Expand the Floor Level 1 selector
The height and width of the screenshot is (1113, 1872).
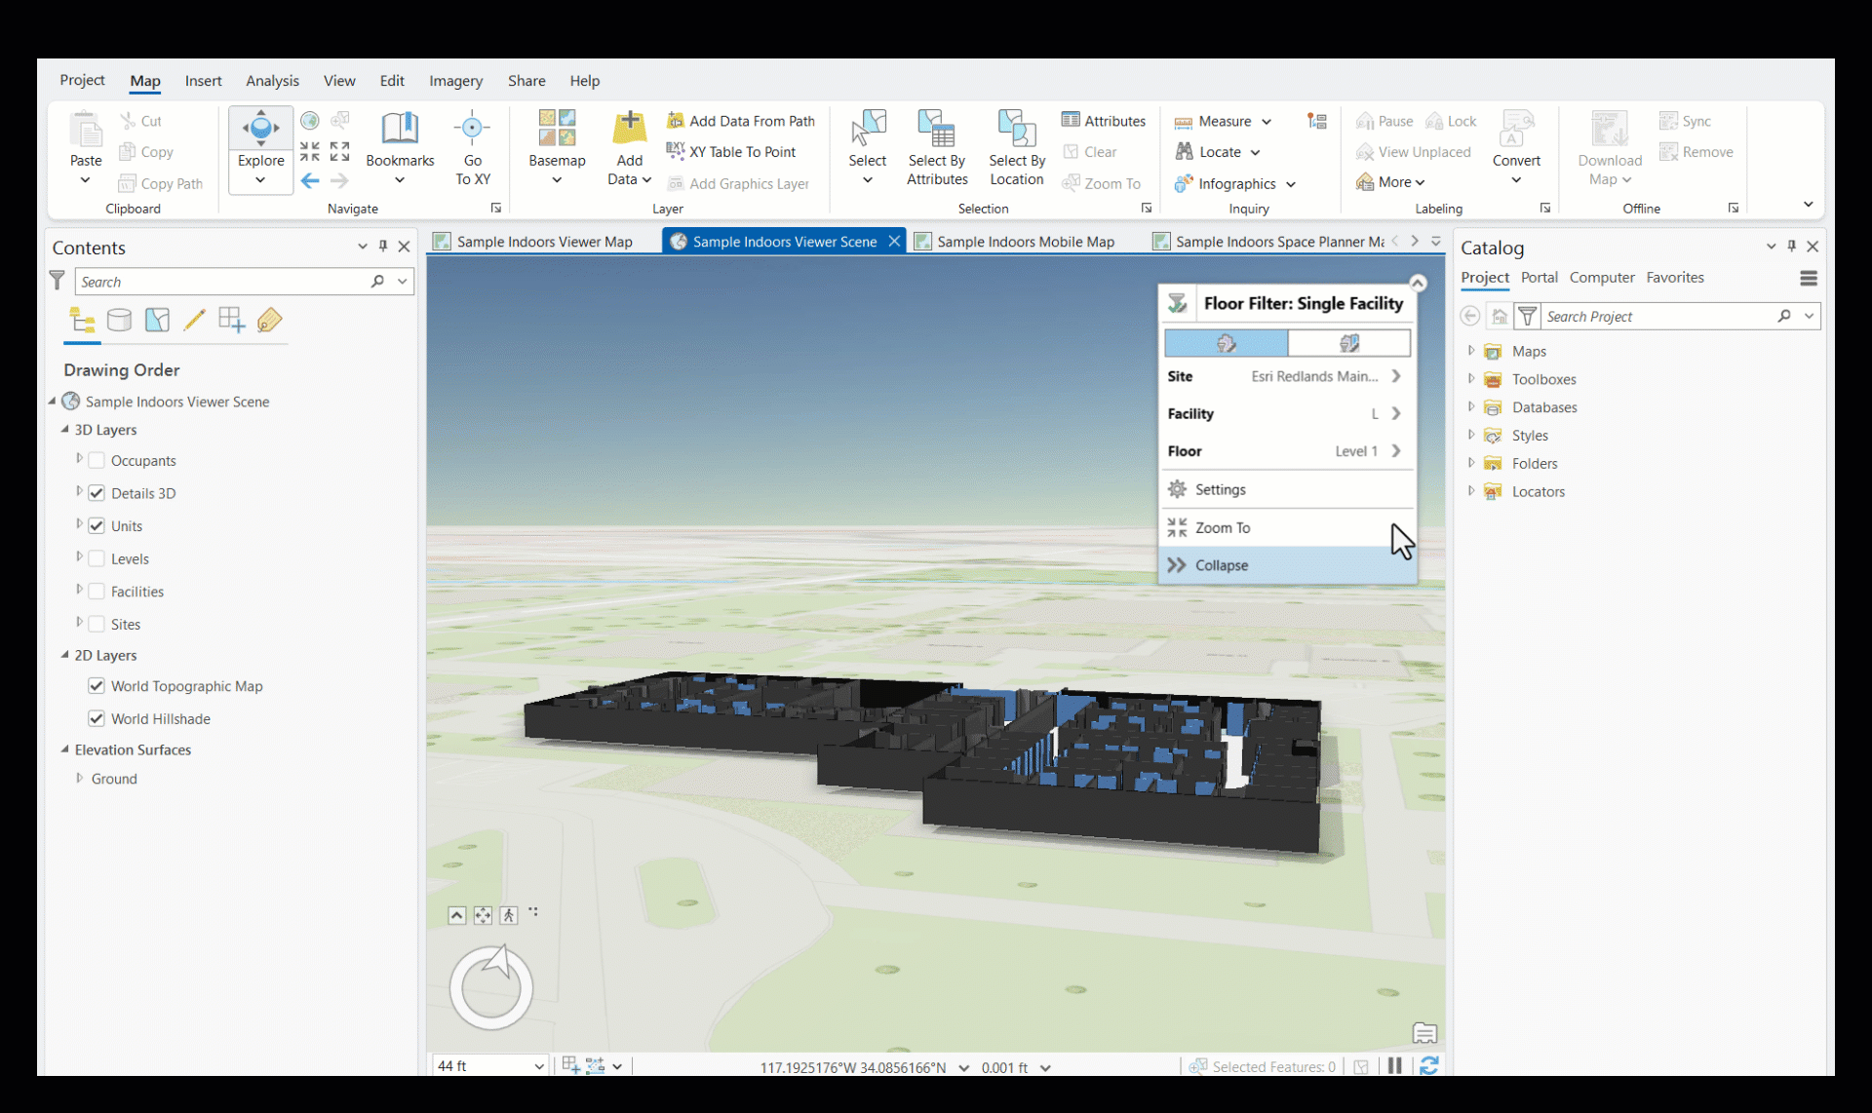click(x=1395, y=450)
